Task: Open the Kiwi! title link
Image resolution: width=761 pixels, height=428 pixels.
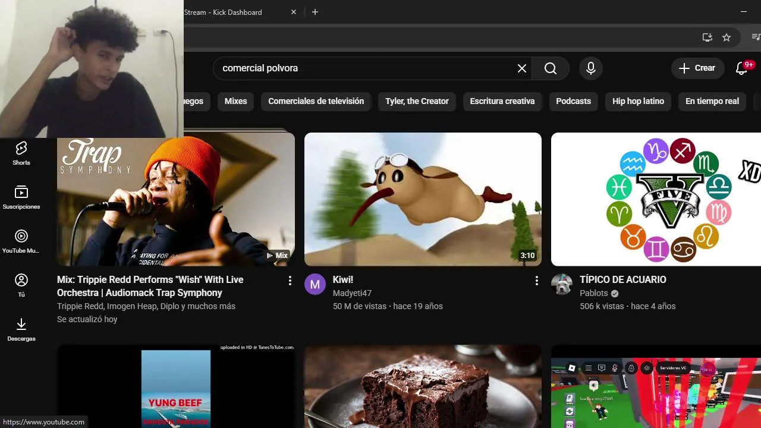Action: click(343, 279)
